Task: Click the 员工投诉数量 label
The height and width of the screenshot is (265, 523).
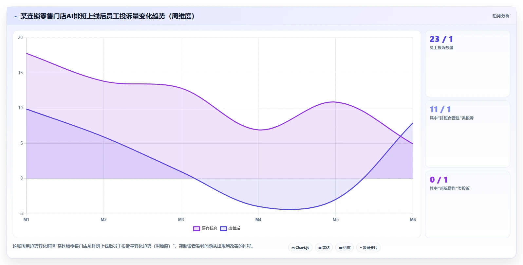Action: pos(441,48)
